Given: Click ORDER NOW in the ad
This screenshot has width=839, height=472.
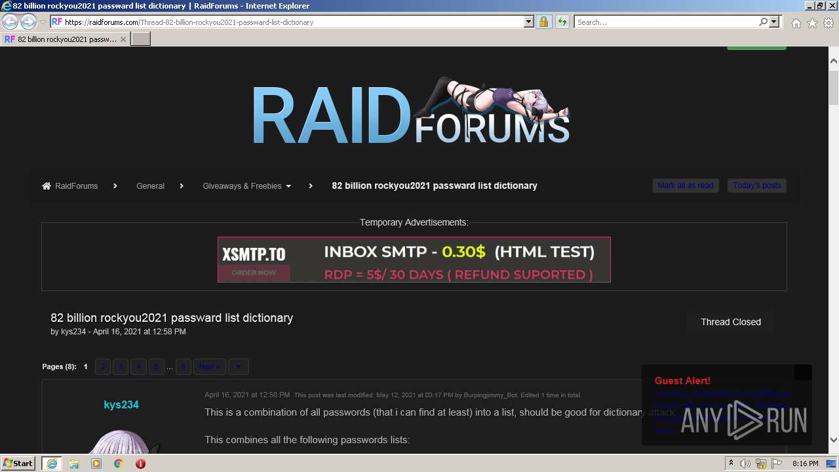Looking at the screenshot, I should pos(254,273).
